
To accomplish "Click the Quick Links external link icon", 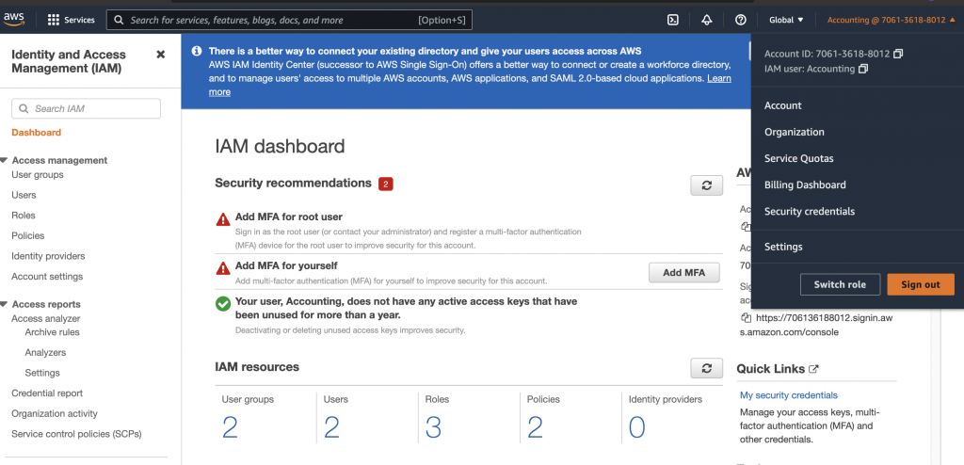I will pyautogui.click(x=813, y=369).
